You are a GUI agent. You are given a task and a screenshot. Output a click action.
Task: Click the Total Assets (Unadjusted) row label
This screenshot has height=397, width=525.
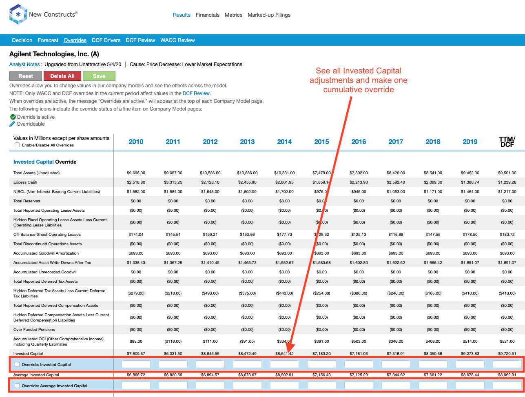tap(36, 173)
